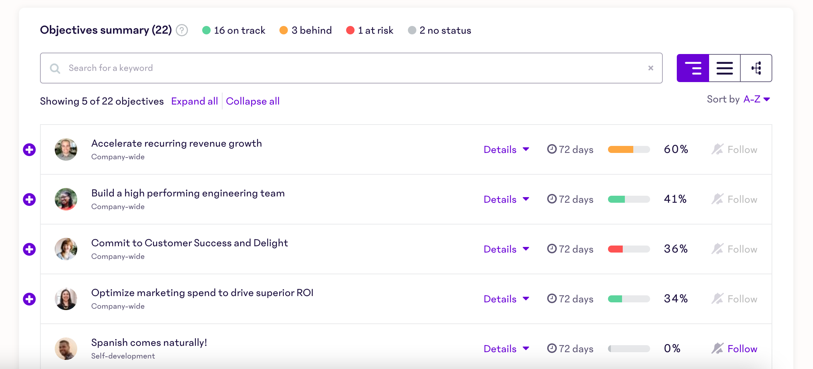Open Details dropdown for Accelerate recurring revenue growth
Screen dimensions: 813x369
click(506, 150)
